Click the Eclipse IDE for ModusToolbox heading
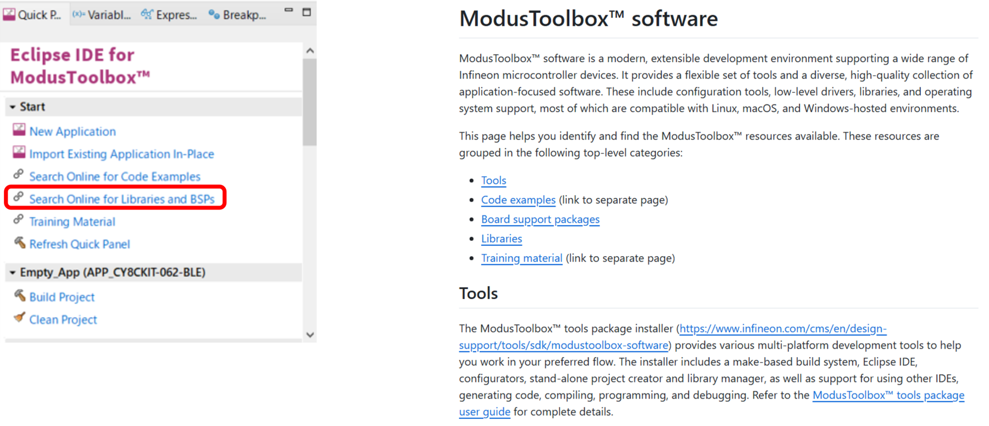Screen dimensions: 989x426 80,66
